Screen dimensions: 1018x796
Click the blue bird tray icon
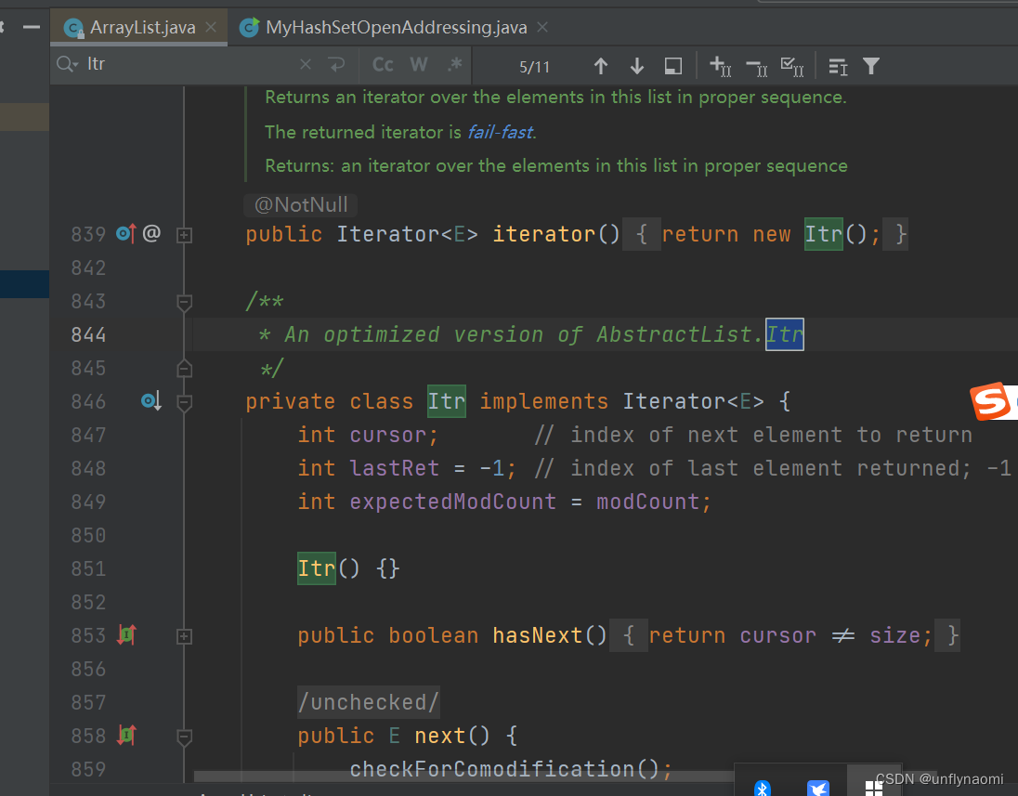(x=818, y=788)
